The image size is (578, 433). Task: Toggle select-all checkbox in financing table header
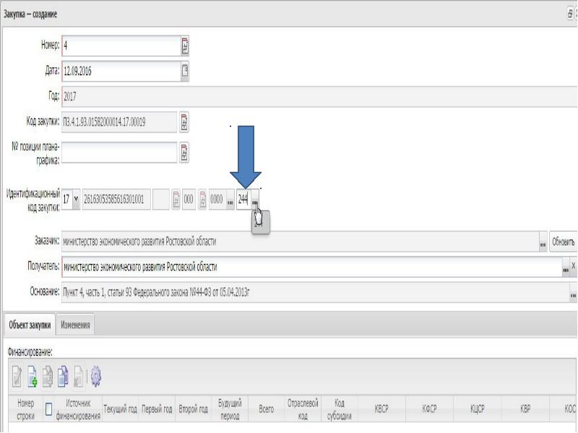[x=48, y=408]
